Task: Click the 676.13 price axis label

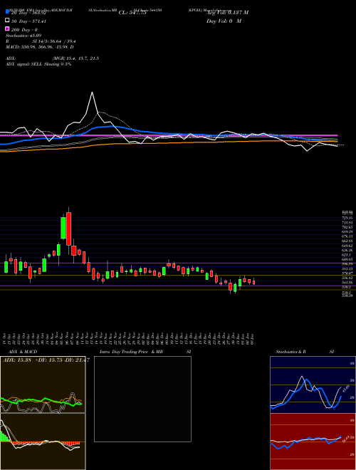Action: click(x=347, y=236)
